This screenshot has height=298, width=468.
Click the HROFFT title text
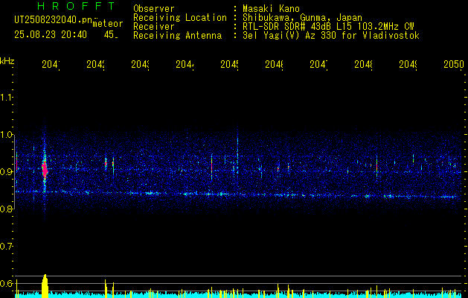(77, 6)
